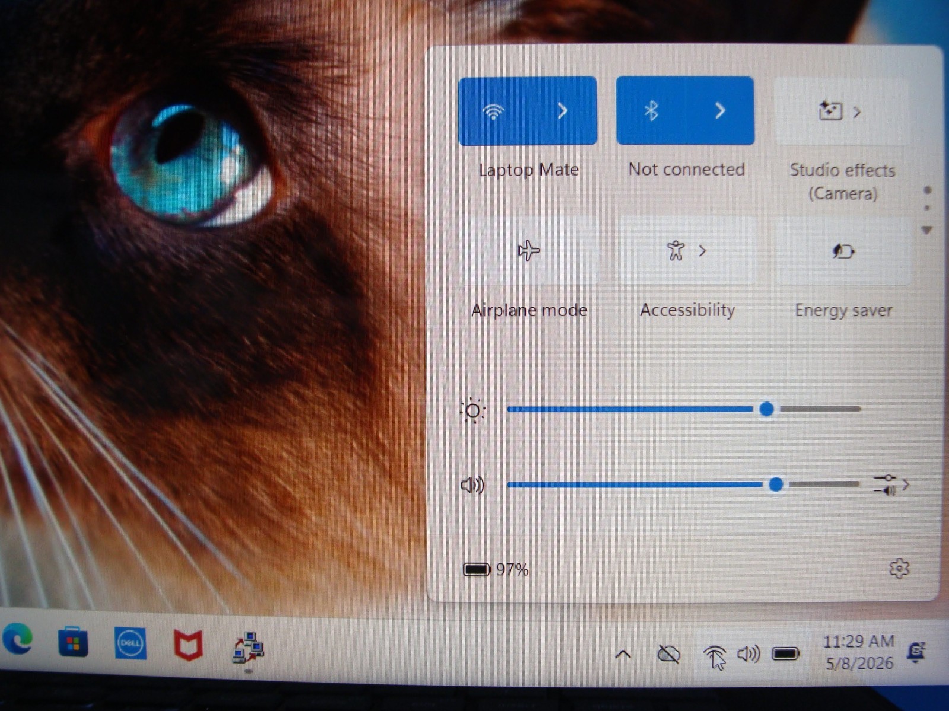
Task: Click the Accessibility person icon
Action: (x=676, y=251)
